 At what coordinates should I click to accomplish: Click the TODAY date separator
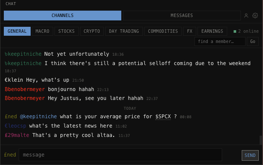point(130,108)
